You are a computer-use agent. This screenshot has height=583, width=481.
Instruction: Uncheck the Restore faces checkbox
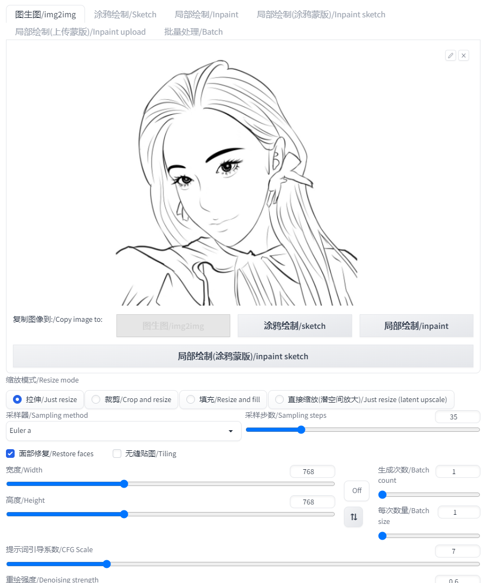tap(10, 454)
